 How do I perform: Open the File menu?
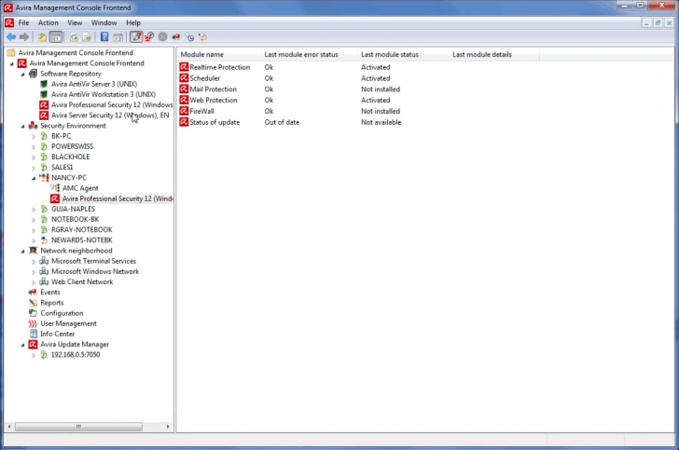point(24,23)
